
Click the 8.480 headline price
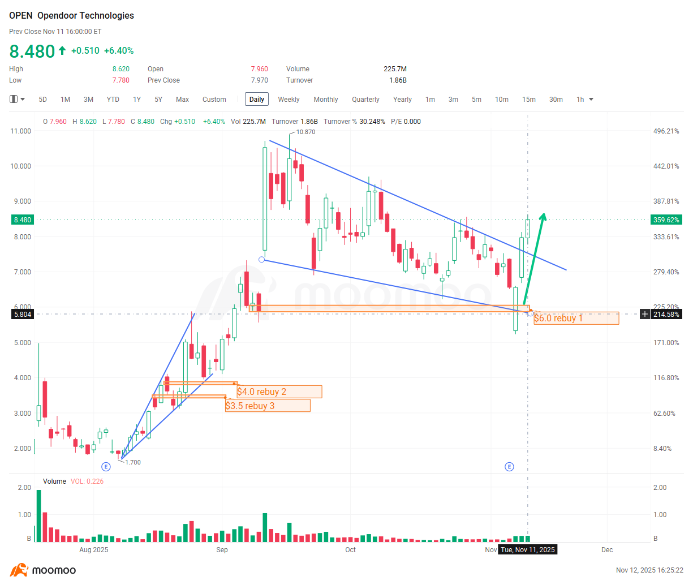pyautogui.click(x=32, y=51)
